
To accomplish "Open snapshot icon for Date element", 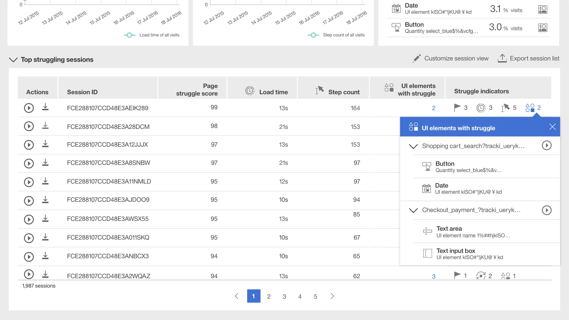I will tap(542, 9).
